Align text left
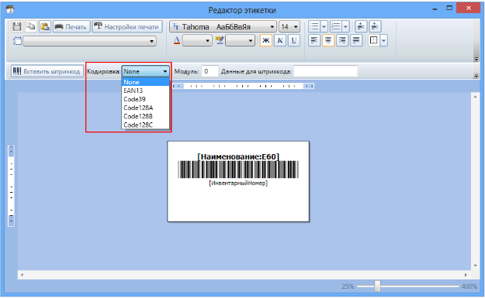This screenshot has height=298, width=485. pyautogui.click(x=314, y=40)
